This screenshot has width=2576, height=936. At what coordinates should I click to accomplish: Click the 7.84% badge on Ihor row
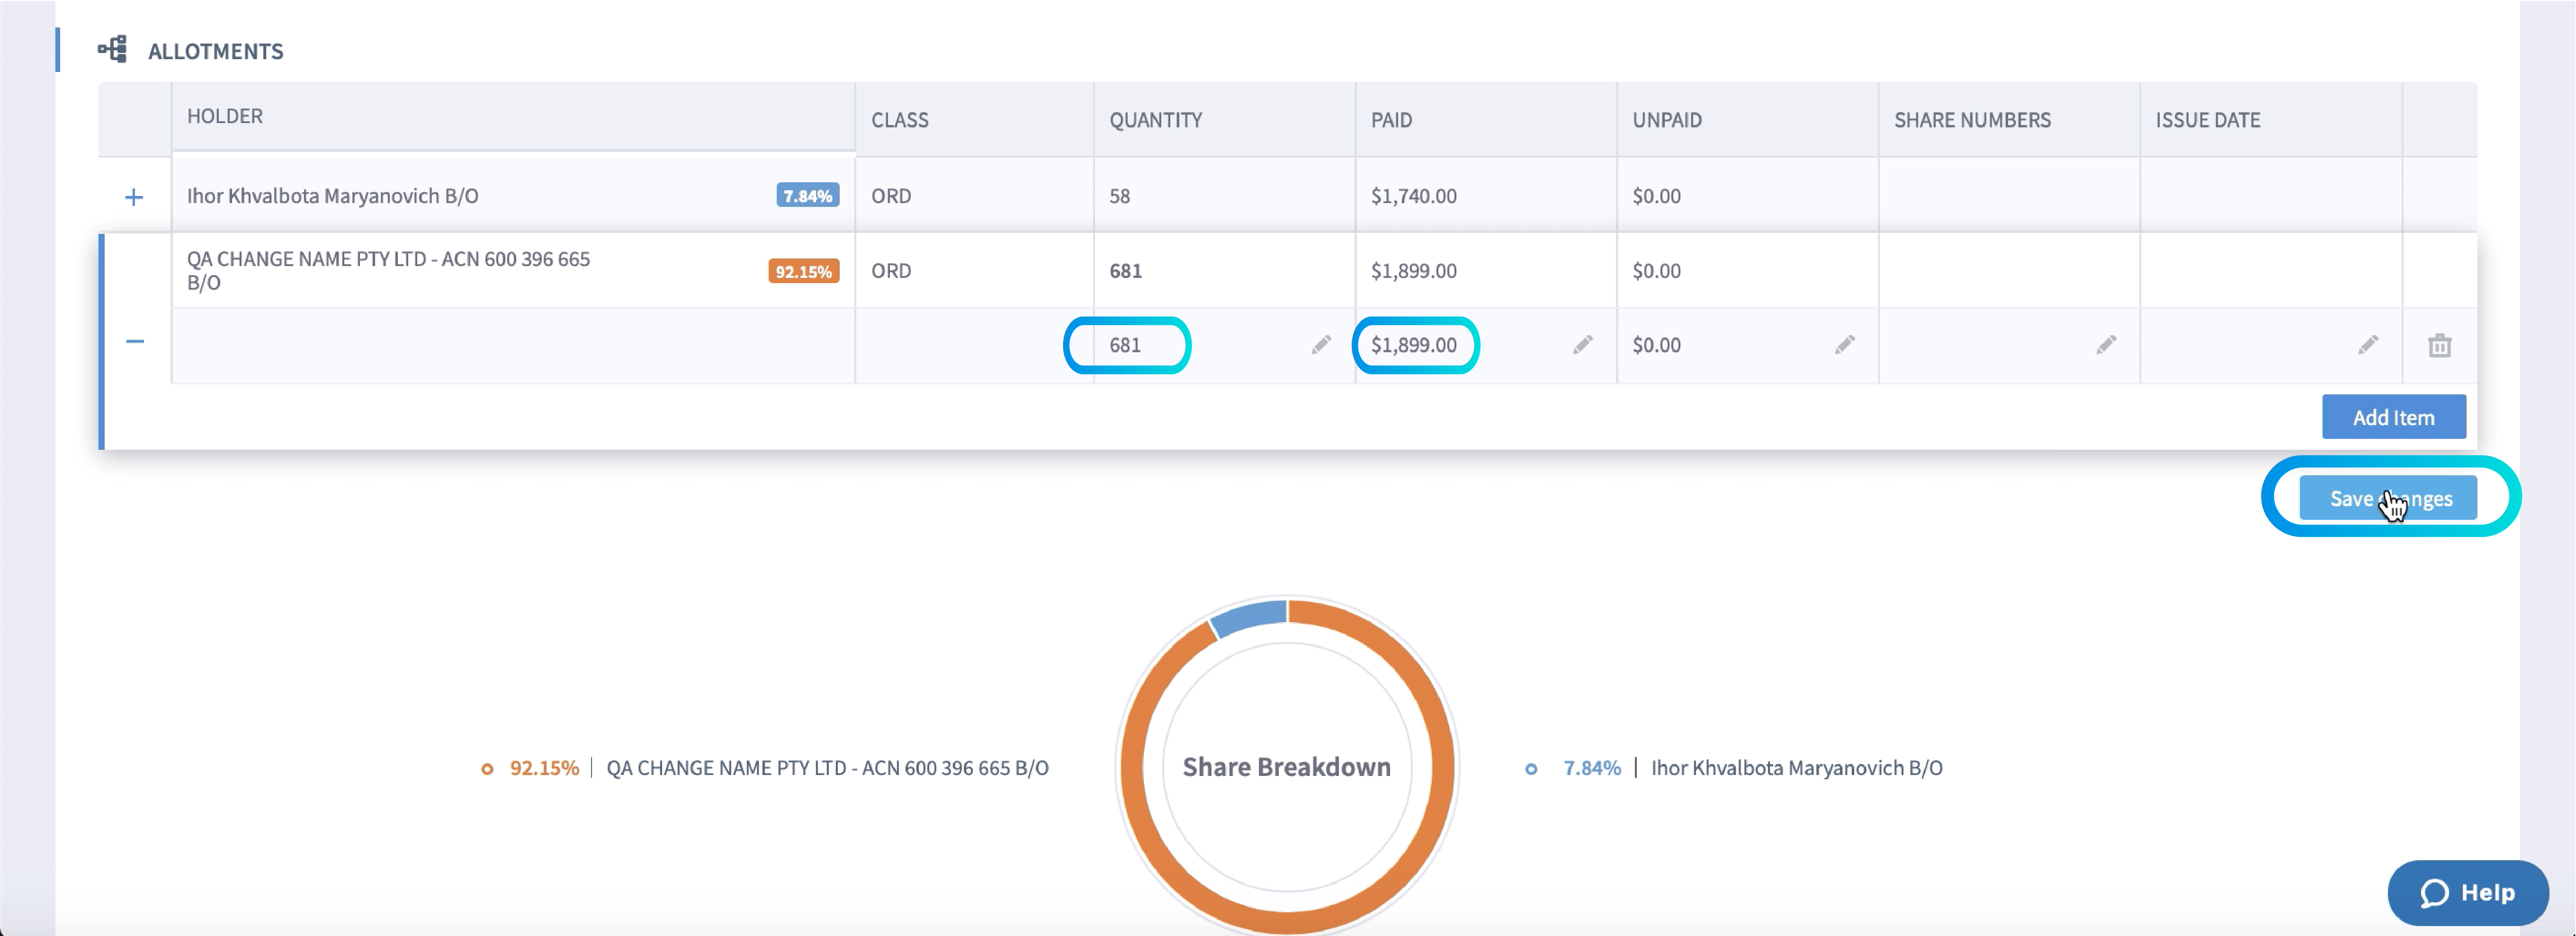[x=807, y=196]
